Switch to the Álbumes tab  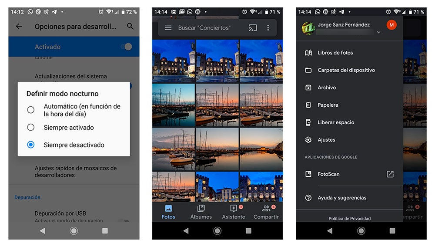pyautogui.click(x=201, y=212)
